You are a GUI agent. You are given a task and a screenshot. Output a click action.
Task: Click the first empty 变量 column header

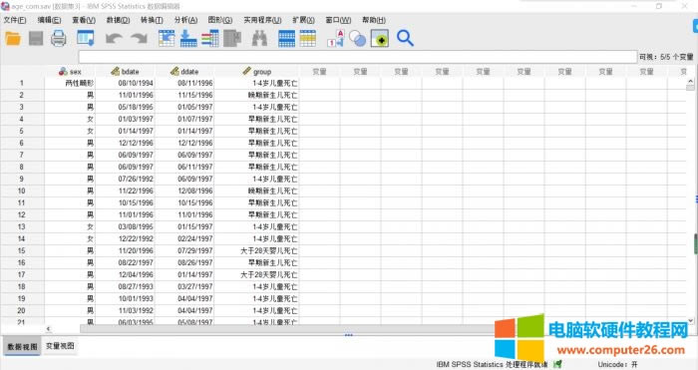(320, 72)
